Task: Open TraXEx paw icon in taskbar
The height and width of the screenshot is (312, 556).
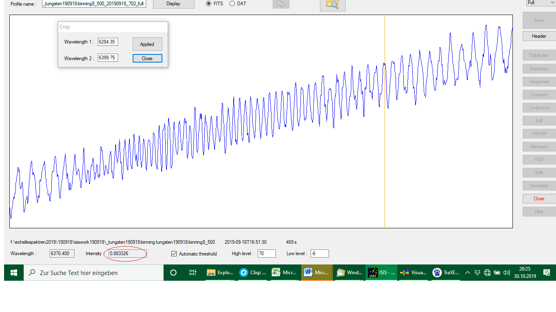Action: (x=446, y=273)
